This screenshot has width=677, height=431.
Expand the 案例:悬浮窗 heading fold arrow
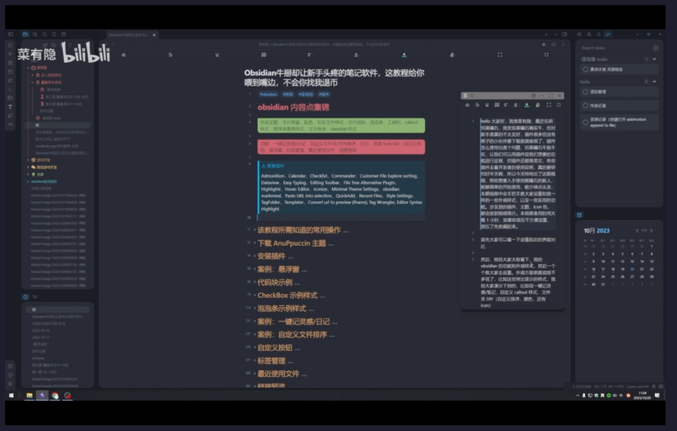point(255,269)
